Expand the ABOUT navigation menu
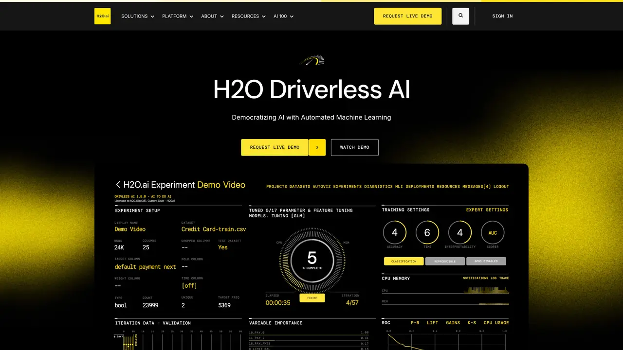The width and height of the screenshot is (623, 350). 213,16
